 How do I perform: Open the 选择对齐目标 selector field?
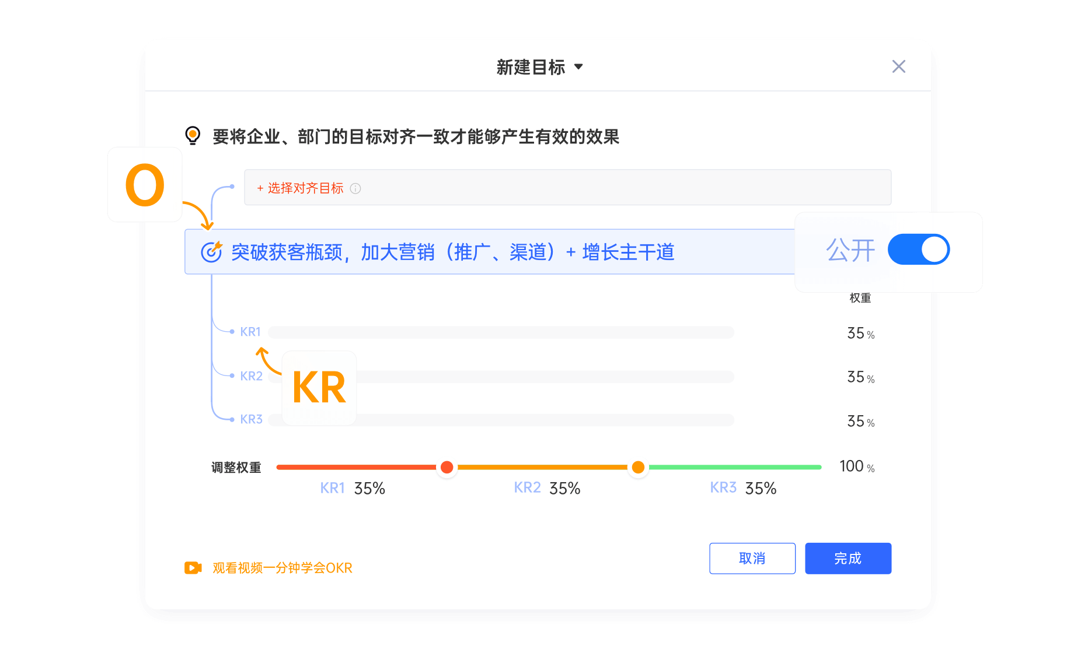[x=566, y=188]
